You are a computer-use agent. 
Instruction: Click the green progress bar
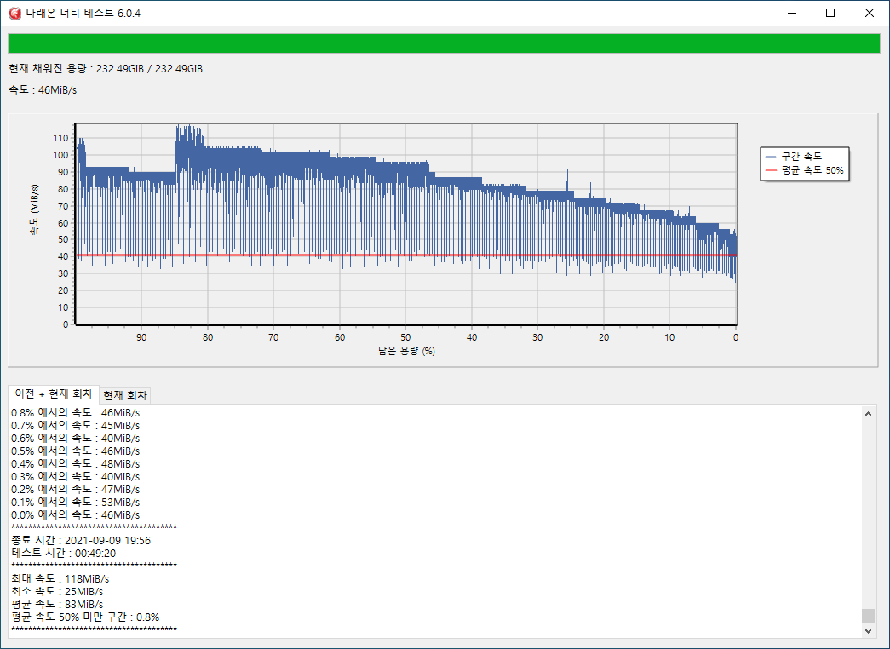coord(444,43)
